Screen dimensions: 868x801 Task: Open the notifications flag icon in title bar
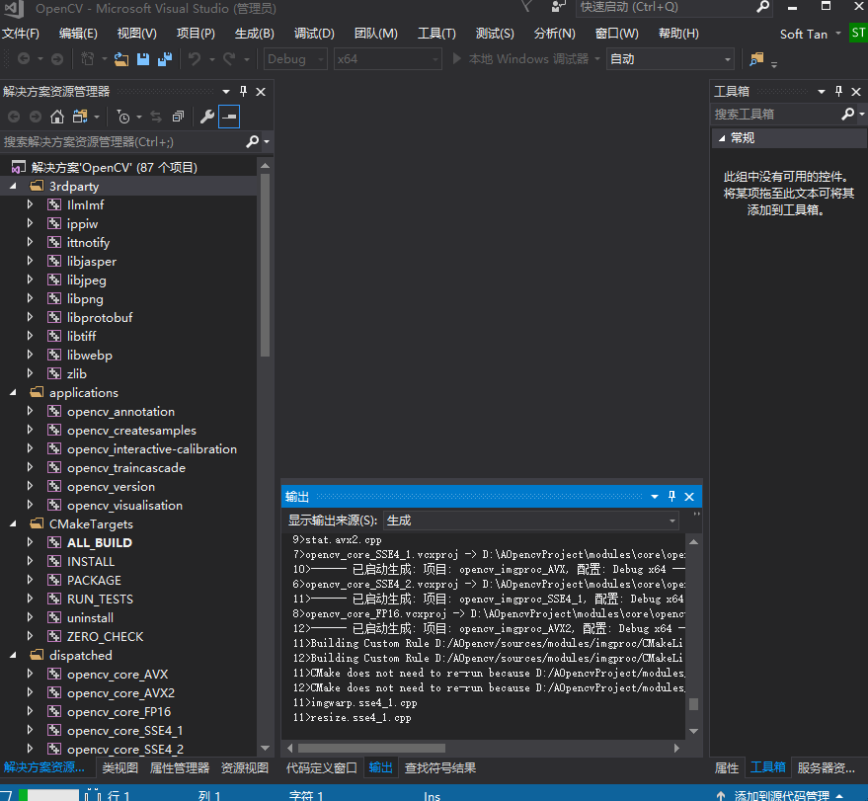point(526,7)
